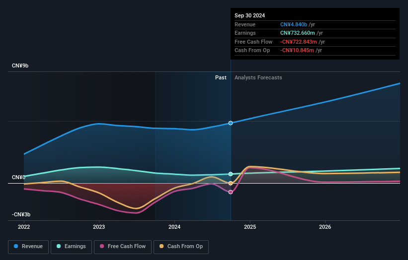Click the Earnings row label in tooltip
The width and height of the screenshot is (408, 260).
(245, 33)
